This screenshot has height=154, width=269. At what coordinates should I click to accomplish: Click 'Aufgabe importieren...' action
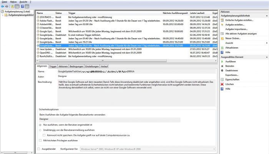click(236, 29)
